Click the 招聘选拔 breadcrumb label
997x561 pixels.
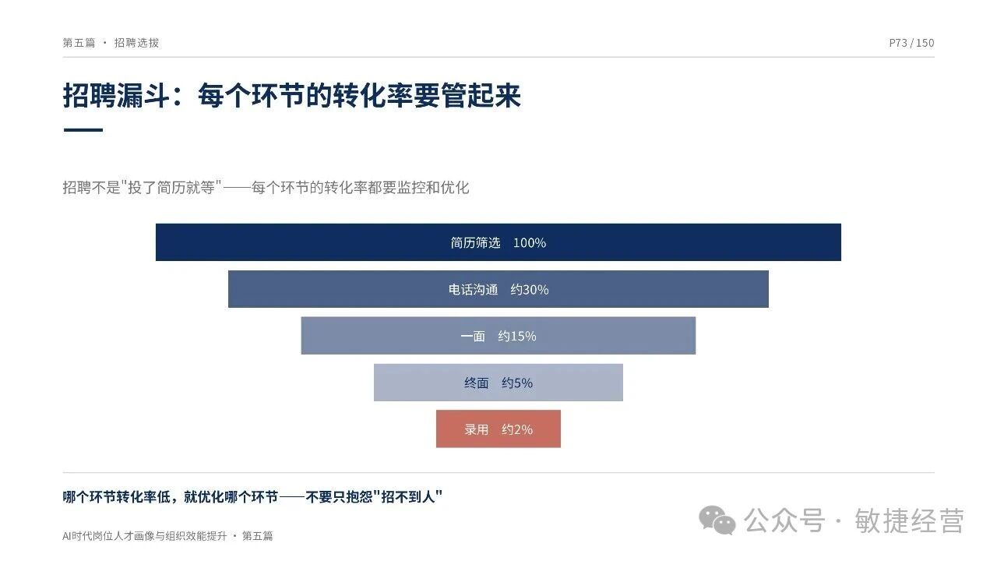pos(136,43)
